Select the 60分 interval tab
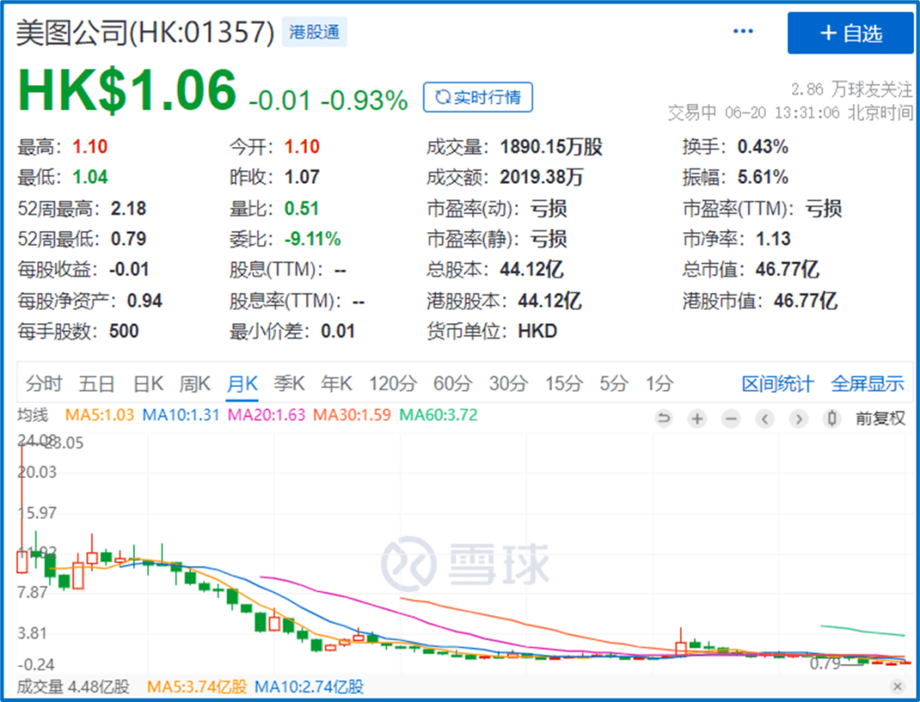Viewport: 920px width, 702px height. [451, 384]
